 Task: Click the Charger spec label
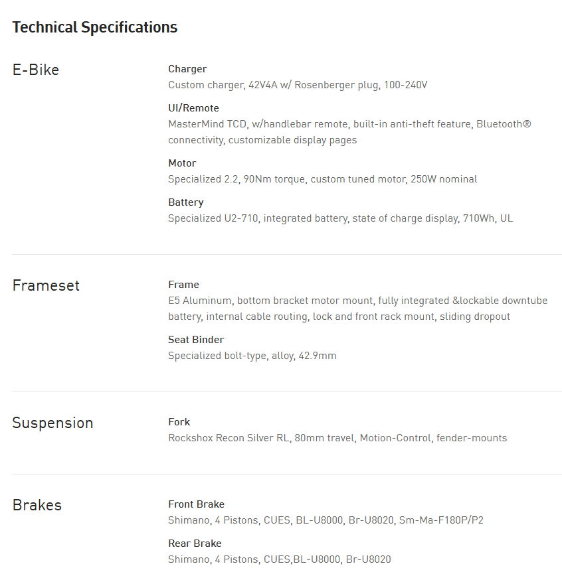coord(187,69)
